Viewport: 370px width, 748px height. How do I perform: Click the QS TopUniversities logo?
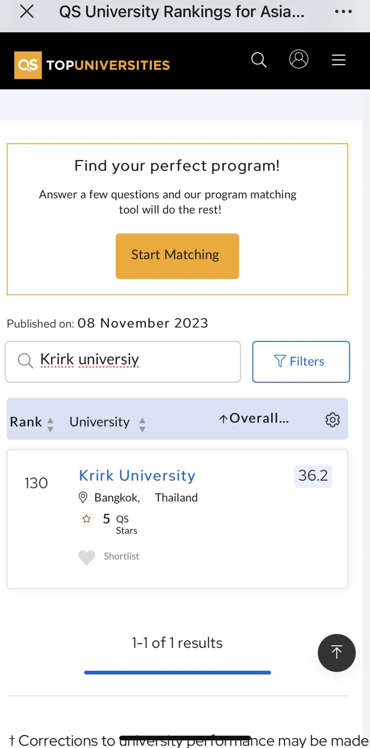click(92, 65)
